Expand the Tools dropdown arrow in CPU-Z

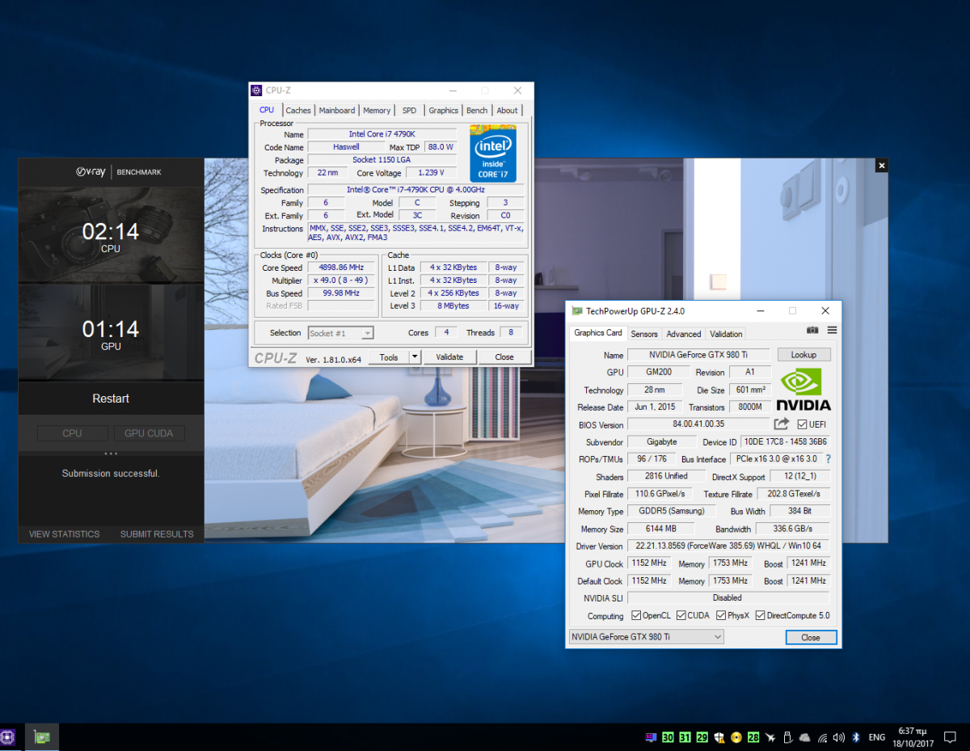coord(415,357)
